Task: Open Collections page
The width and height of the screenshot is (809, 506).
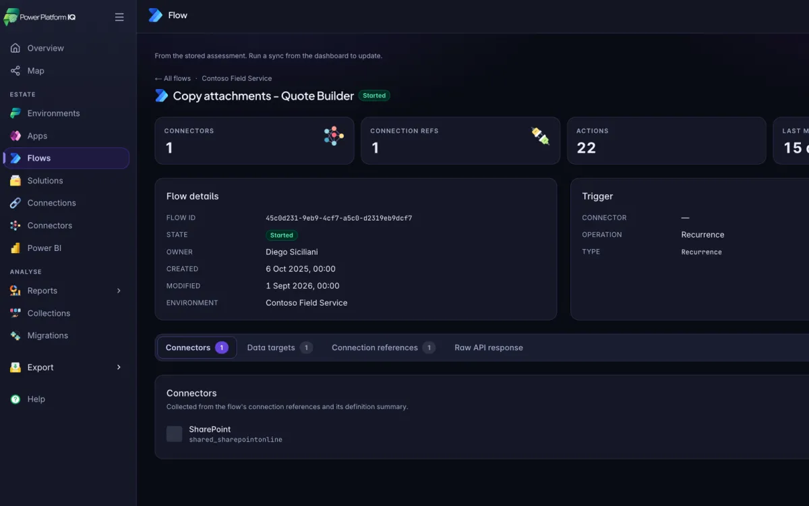Action: (66, 313)
